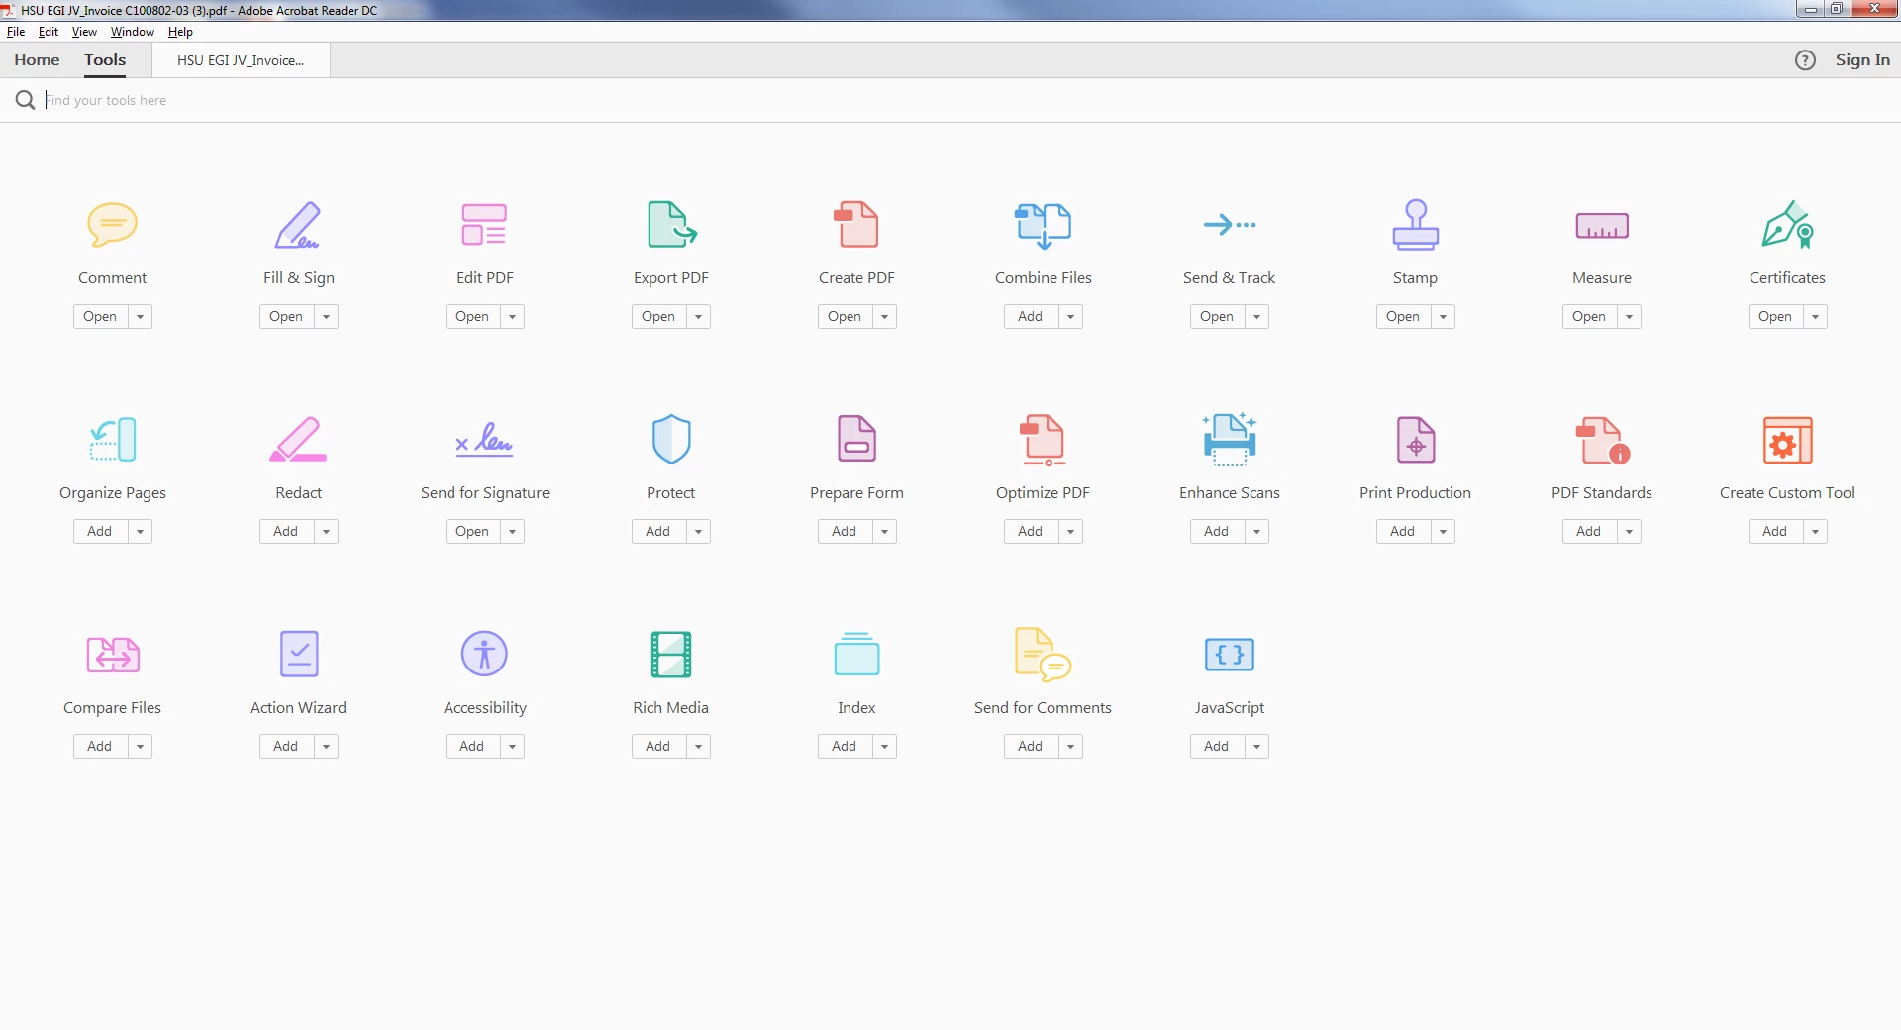Select the PDF Standards icon
This screenshot has height=1030, width=1901.
1601,440
